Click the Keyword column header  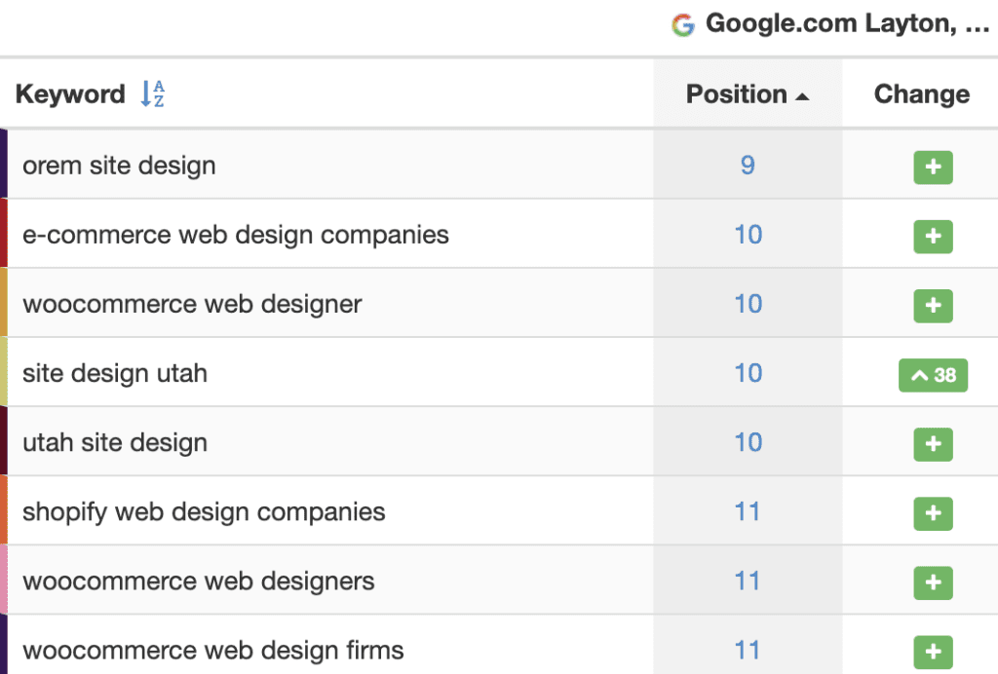point(70,94)
